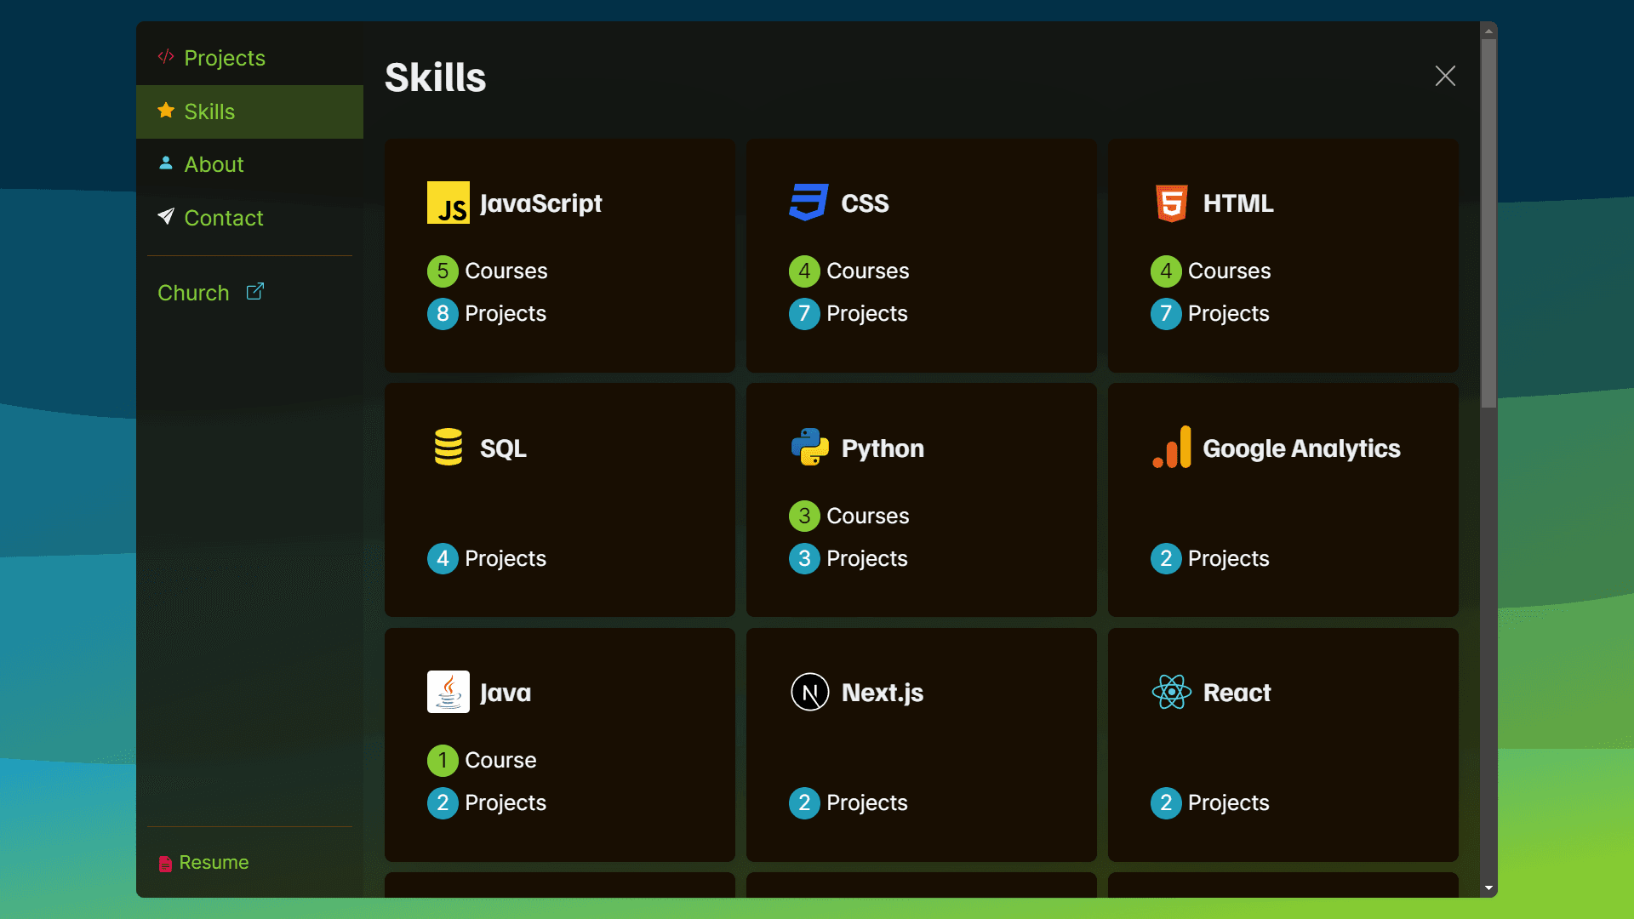The image size is (1634, 919).
Task: Click the Python 3 courses badge
Action: pyautogui.click(x=804, y=517)
